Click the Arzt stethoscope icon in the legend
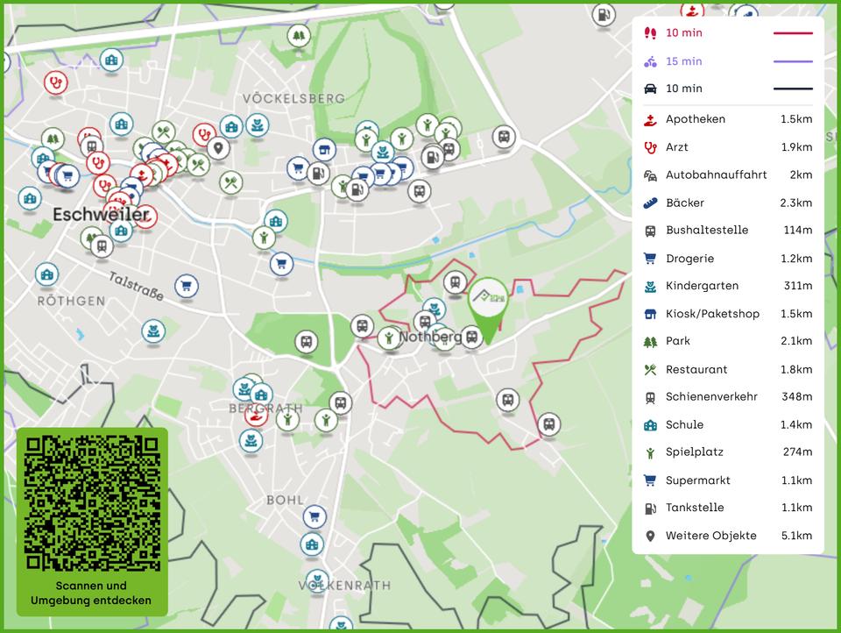 coord(650,147)
